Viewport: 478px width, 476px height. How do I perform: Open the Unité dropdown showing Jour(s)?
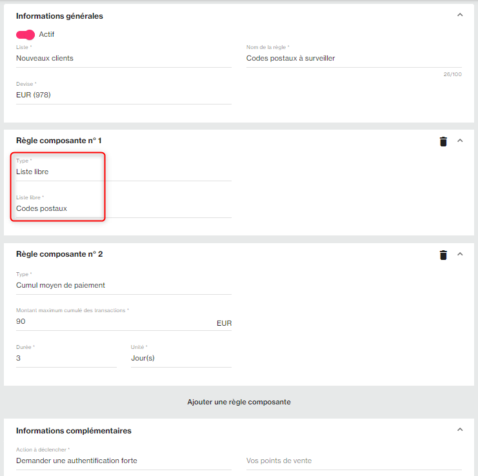click(x=181, y=358)
